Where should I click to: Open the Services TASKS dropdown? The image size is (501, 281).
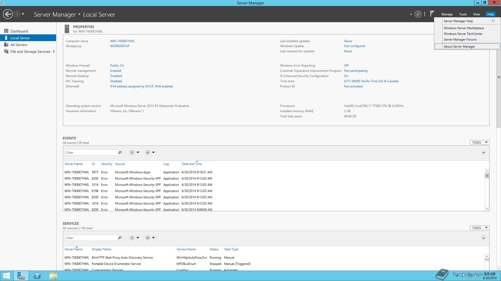tap(480, 228)
